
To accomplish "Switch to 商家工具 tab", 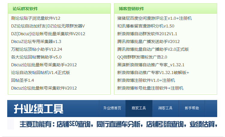I will point(139,108).
